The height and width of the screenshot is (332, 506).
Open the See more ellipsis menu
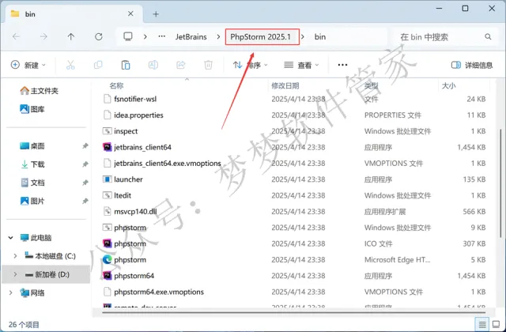point(342,65)
